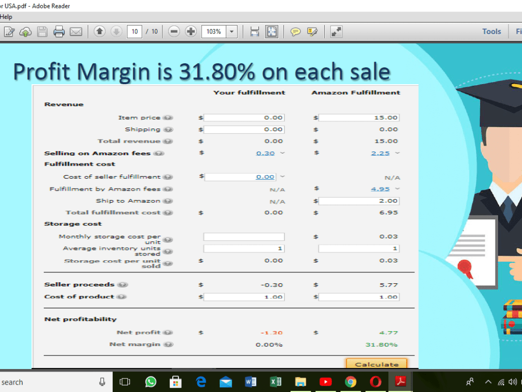Click the Calculate button
This screenshot has height=392, width=522.
[x=377, y=364]
